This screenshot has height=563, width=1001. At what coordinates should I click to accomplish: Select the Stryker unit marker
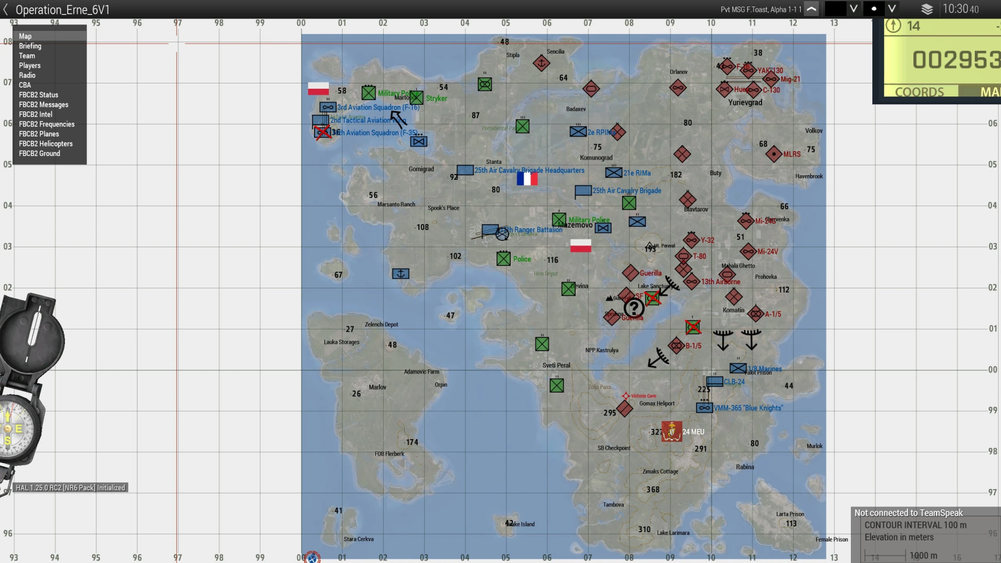click(416, 97)
